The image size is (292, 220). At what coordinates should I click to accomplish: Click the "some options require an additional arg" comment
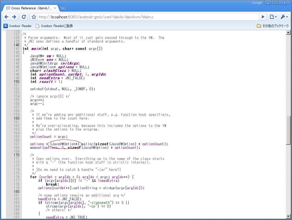pyautogui.click(x=81, y=195)
